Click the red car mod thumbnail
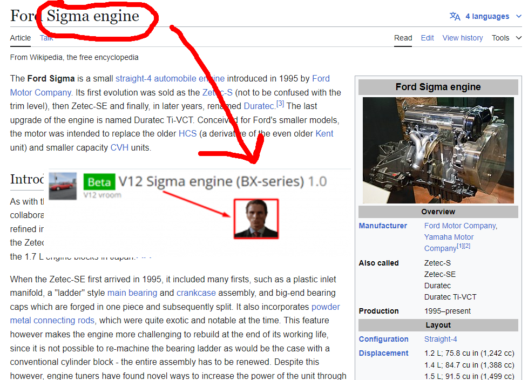528x380 pixels. tap(63, 186)
